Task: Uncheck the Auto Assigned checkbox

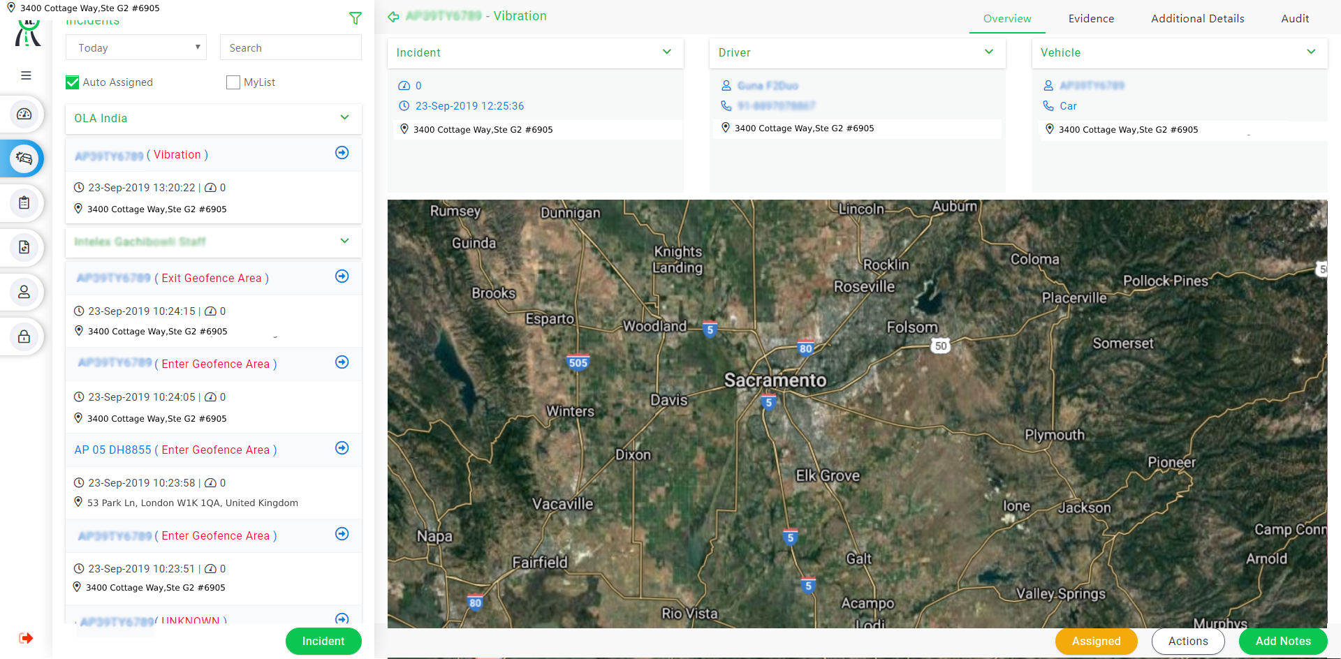Action: pyautogui.click(x=73, y=82)
